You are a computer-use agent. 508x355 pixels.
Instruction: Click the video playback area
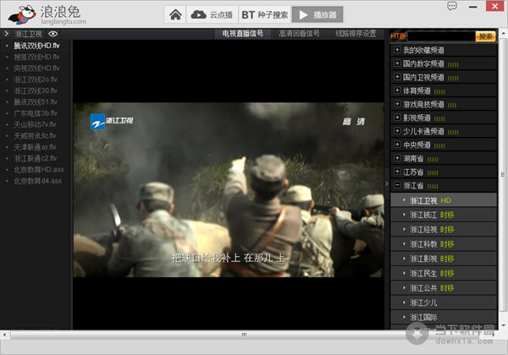[x=229, y=190]
